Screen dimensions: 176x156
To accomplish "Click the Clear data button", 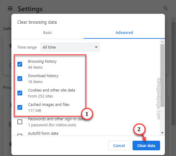I will click(x=146, y=145).
